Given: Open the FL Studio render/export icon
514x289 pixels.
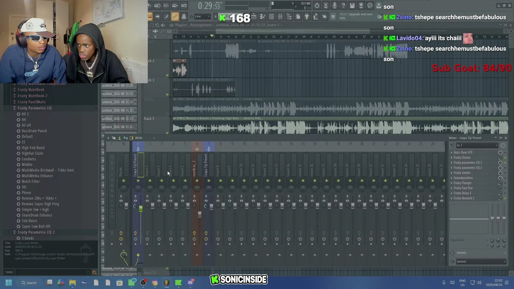Looking at the screenshot, I should coord(361,6).
